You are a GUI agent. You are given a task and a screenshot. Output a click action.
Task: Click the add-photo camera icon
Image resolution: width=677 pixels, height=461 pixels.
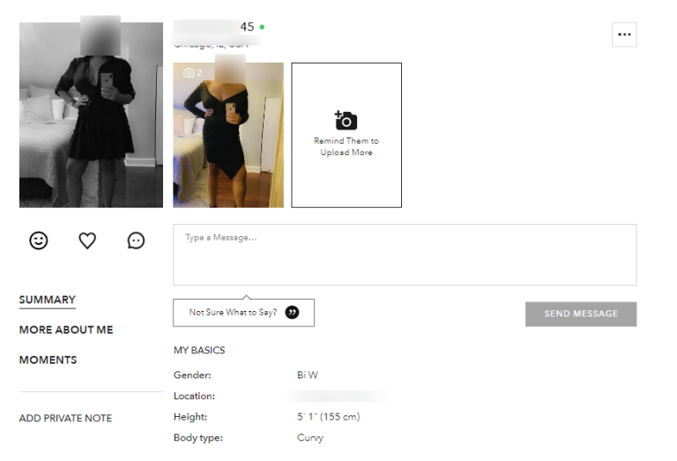[346, 121]
